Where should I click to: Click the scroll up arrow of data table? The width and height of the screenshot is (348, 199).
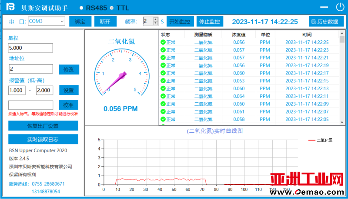(x=342, y=33)
